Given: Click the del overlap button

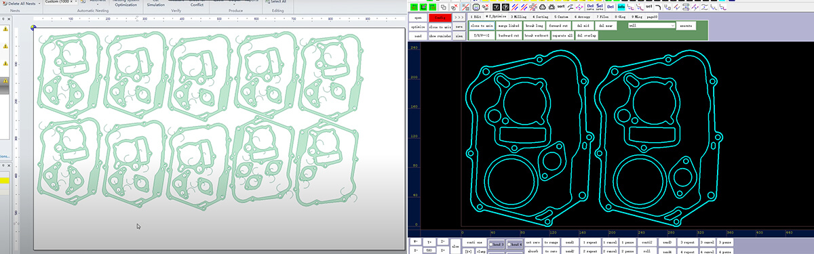Looking at the screenshot, I should [x=586, y=35].
